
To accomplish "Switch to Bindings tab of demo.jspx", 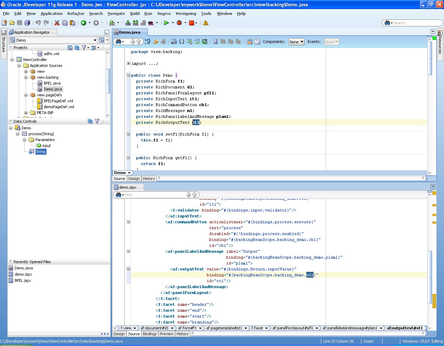I will [x=150, y=334].
